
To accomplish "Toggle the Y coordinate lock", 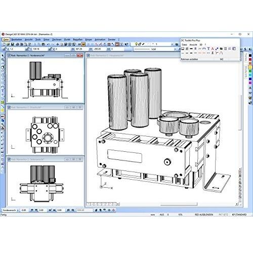I will [x=27, y=49].
